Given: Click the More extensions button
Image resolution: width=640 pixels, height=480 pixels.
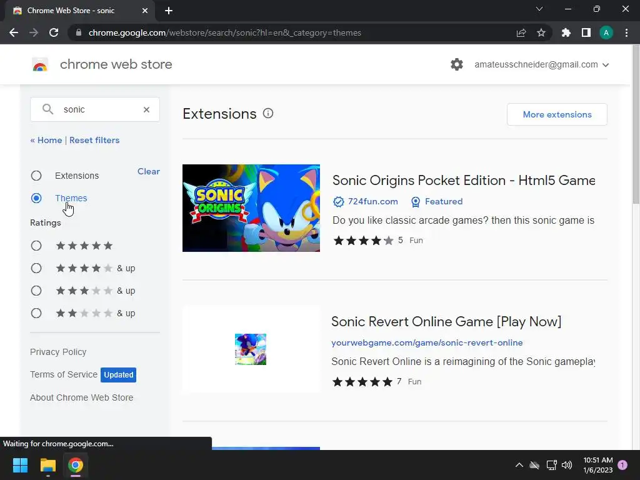Looking at the screenshot, I should click(557, 114).
